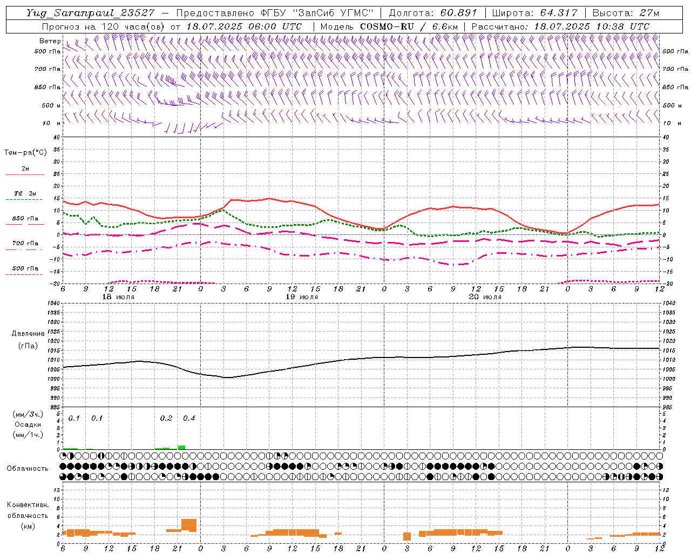Click the Давление pressure panel label
Image resolution: width=691 pixels, height=553 pixels.
(28, 334)
